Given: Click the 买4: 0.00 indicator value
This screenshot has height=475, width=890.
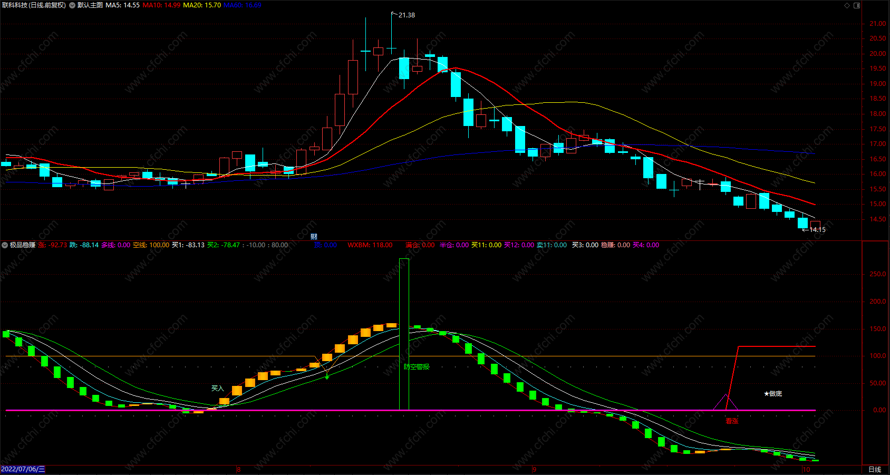Looking at the screenshot, I should tap(646, 245).
